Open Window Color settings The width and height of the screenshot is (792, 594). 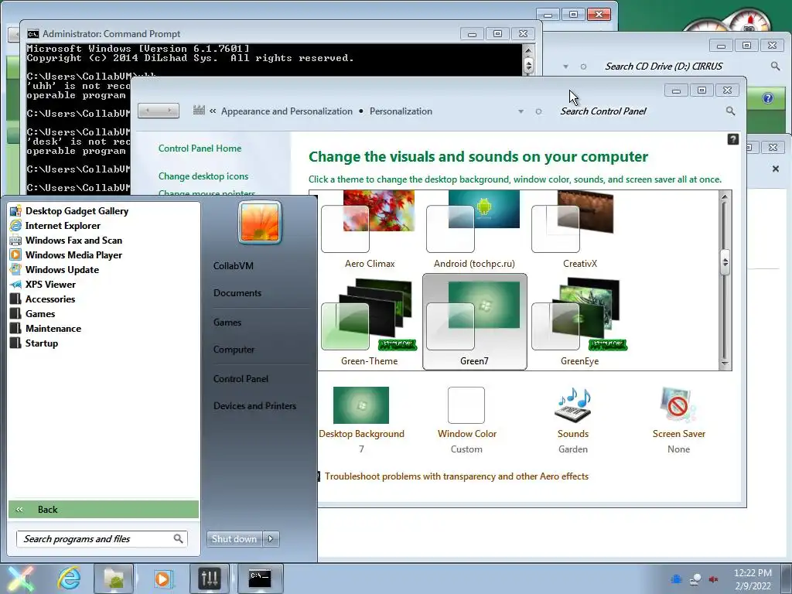(x=466, y=420)
